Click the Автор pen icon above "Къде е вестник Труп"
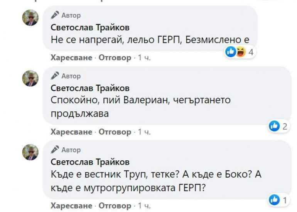The height and width of the screenshot is (212, 297). (55, 150)
